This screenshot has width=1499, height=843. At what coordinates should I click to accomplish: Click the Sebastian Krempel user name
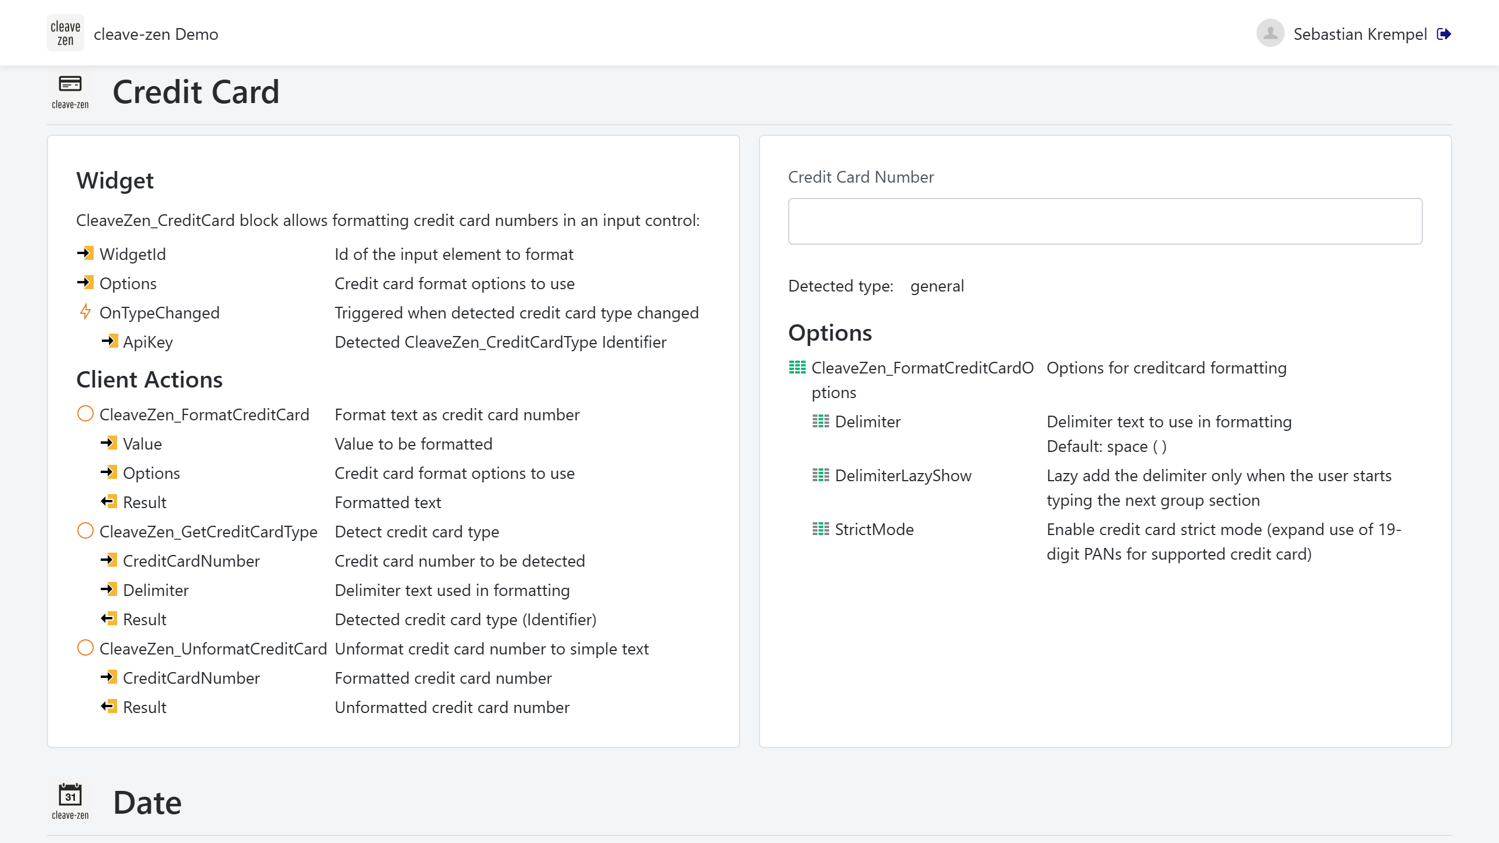click(x=1360, y=34)
